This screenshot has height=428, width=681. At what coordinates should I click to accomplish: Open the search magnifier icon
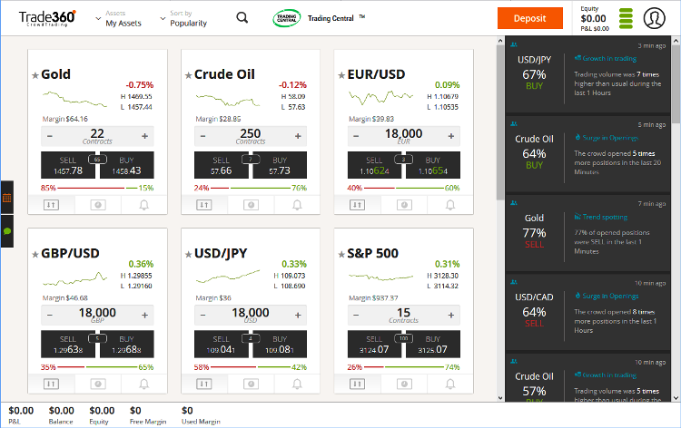point(242,18)
